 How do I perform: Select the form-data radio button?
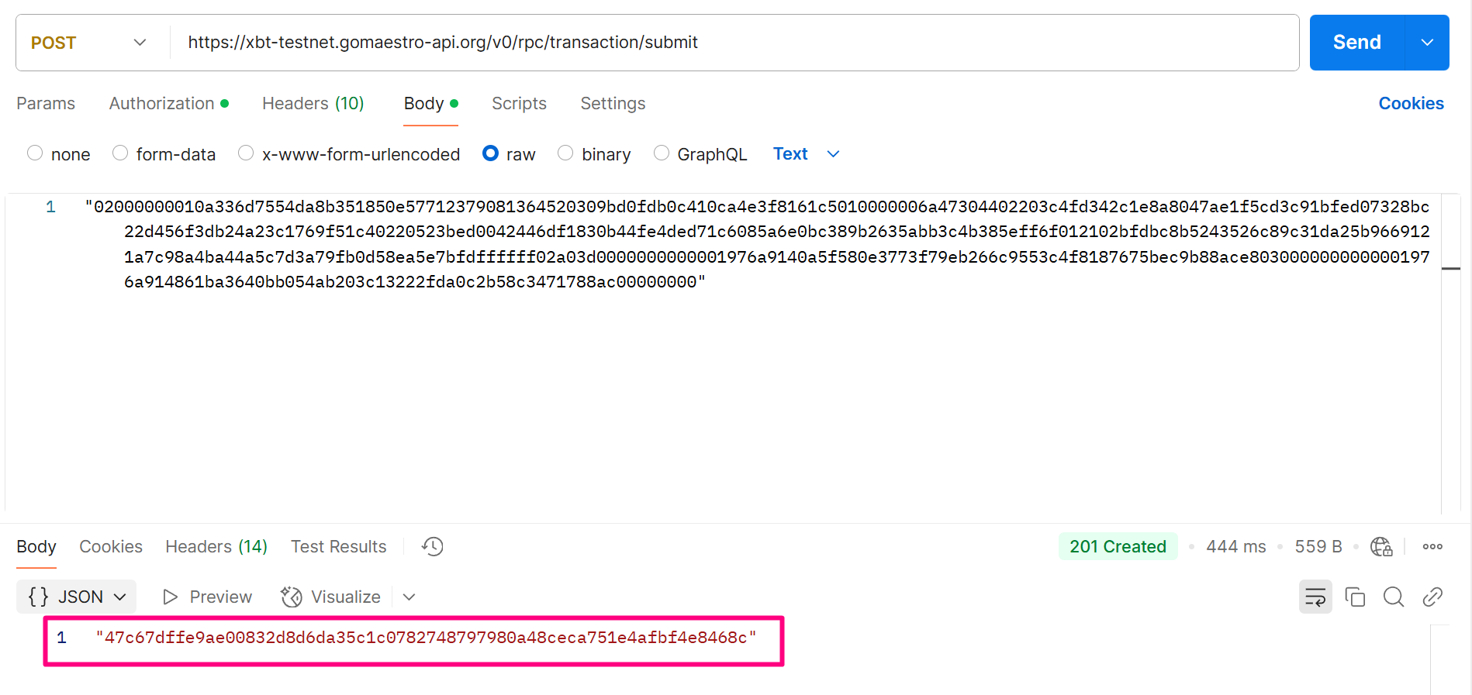pos(120,153)
